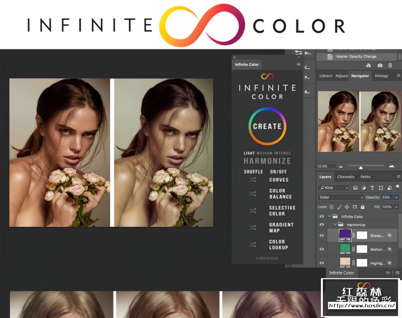Open the Infinite Color floating panel menu

coord(299,64)
